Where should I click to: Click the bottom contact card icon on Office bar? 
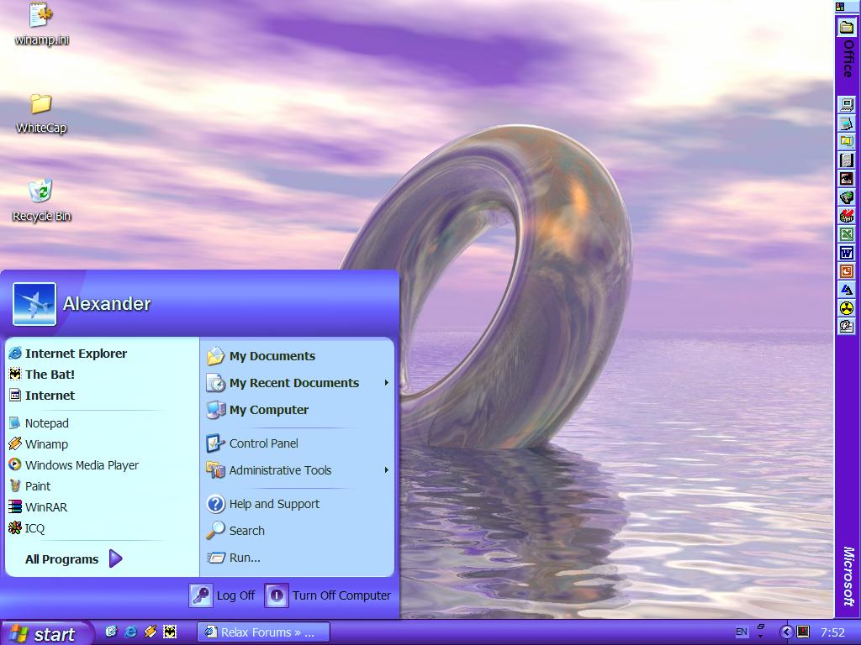pyautogui.click(x=847, y=327)
